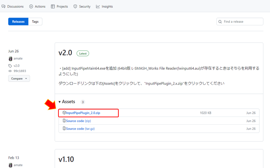Screen dimensions: 270x168
Task: Select the Releases tab
Action: (x=18, y=22)
